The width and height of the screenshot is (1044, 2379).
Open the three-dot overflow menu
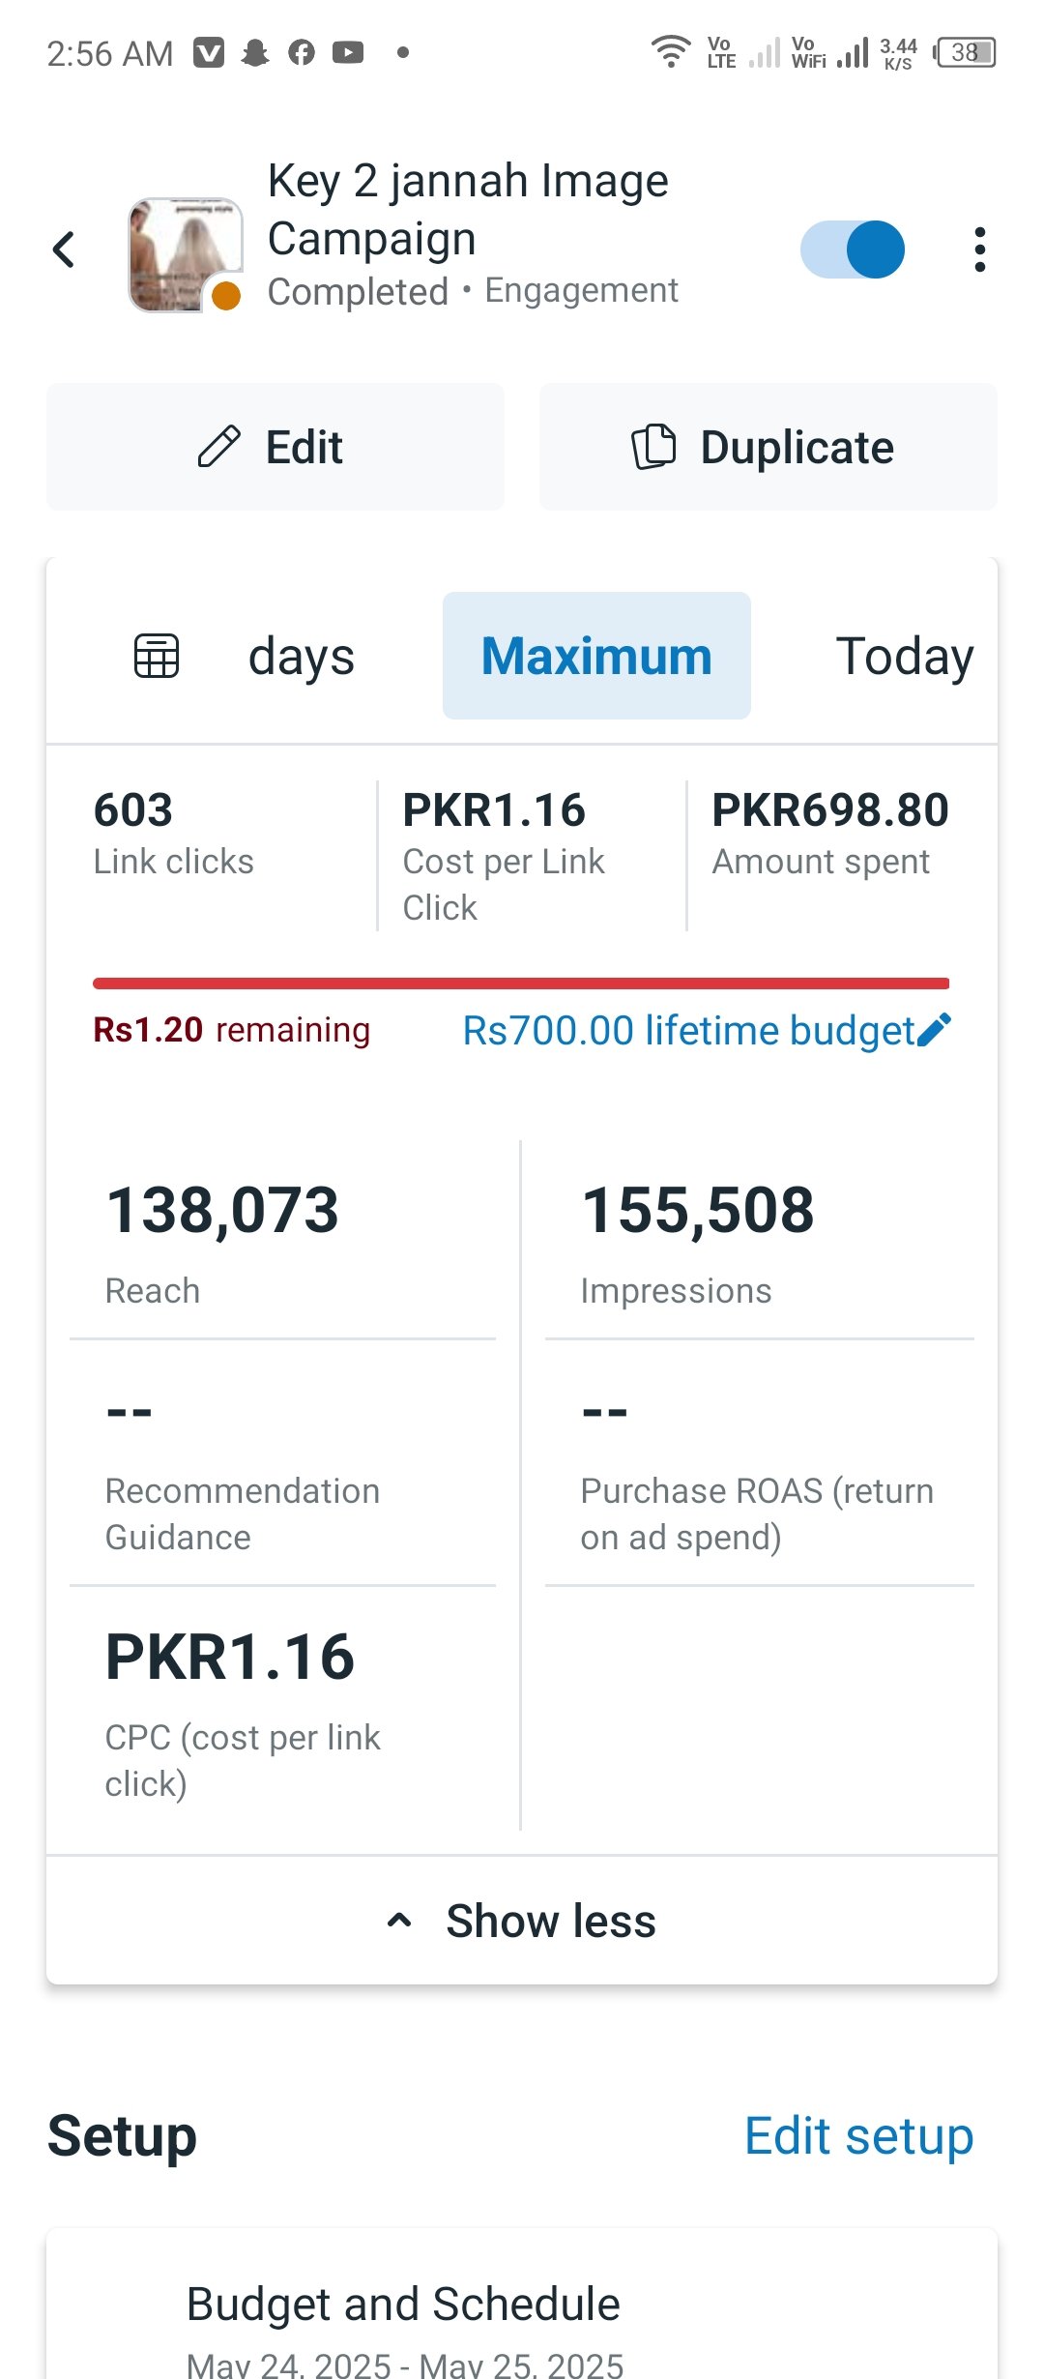click(x=979, y=250)
